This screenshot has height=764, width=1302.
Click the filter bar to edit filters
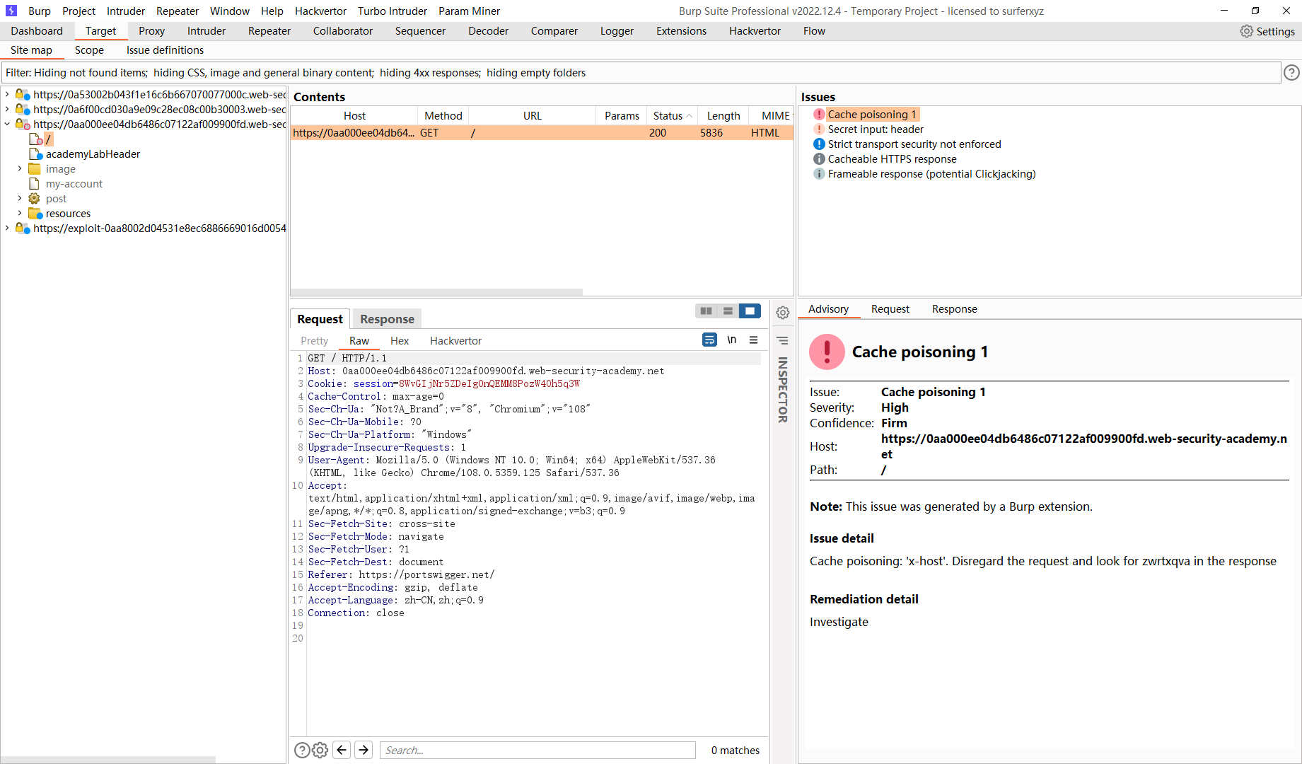[x=641, y=72]
